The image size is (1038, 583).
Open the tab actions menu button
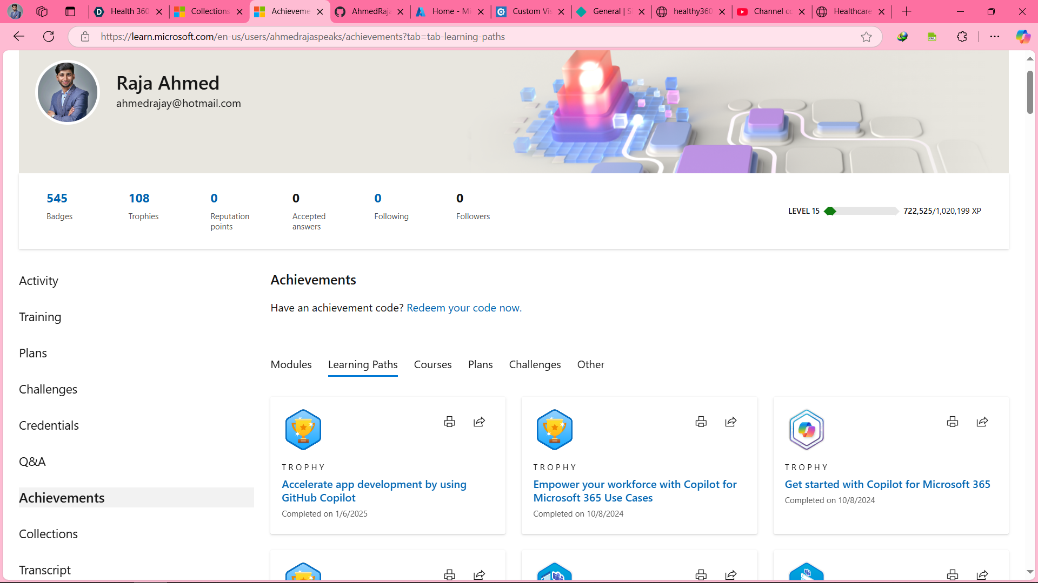(70, 11)
